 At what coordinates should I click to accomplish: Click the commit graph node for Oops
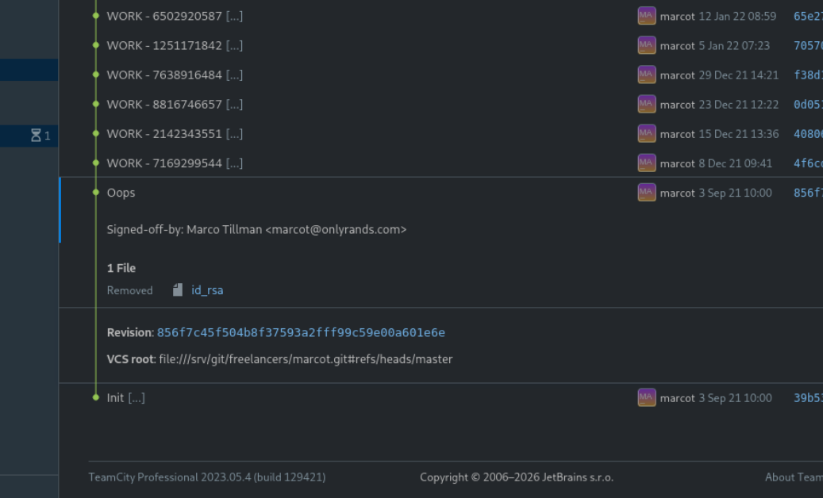click(96, 193)
